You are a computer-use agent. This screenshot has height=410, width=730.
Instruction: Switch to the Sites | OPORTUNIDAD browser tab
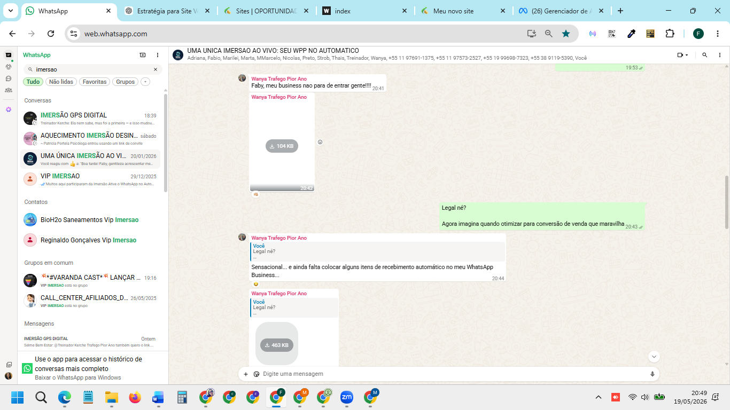pyautogui.click(x=267, y=11)
